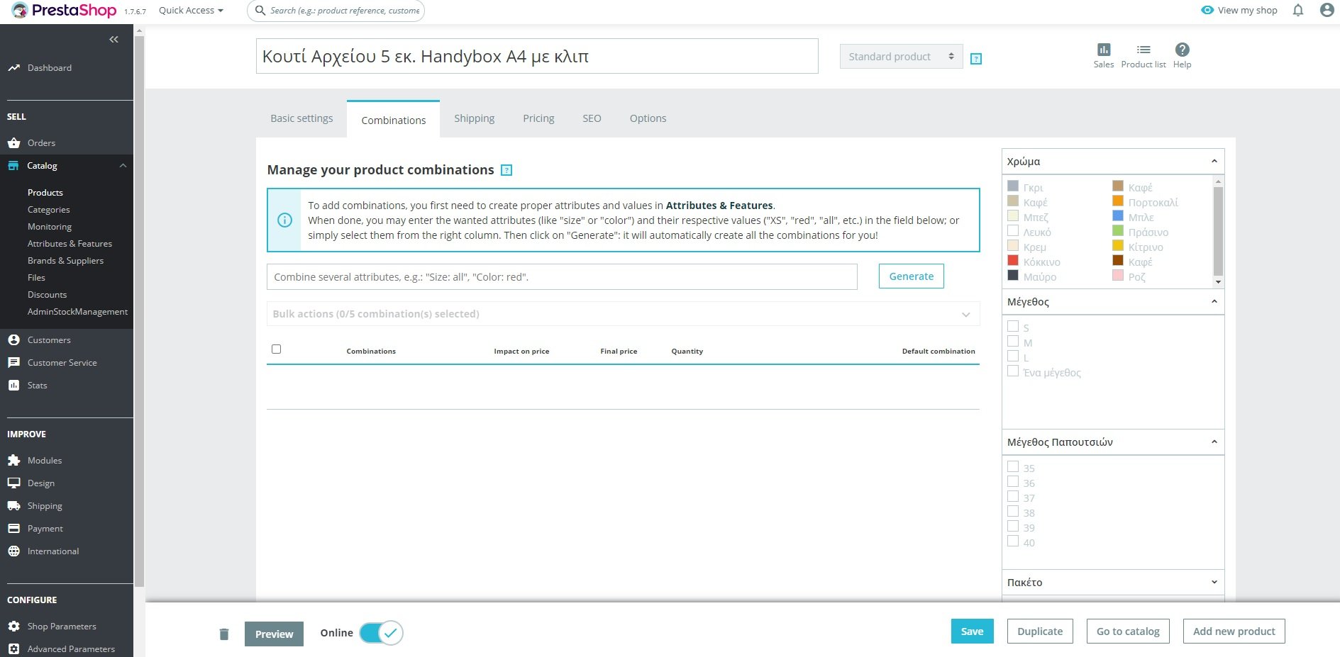This screenshot has width=1340, height=657.
Task: Click the Modules puzzle icon
Action: [x=13, y=461]
